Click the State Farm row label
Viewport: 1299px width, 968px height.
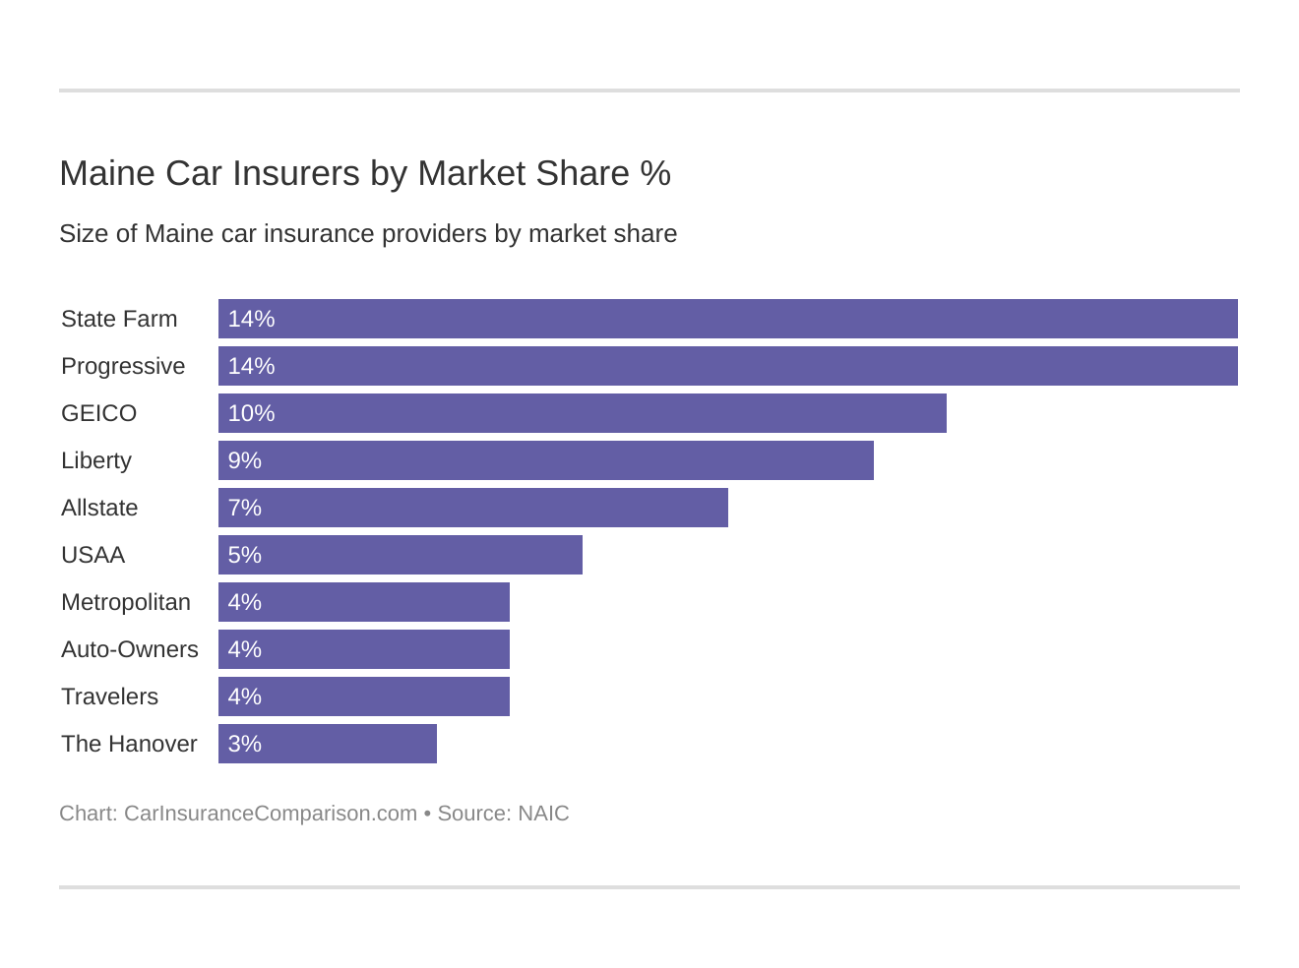click(119, 319)
